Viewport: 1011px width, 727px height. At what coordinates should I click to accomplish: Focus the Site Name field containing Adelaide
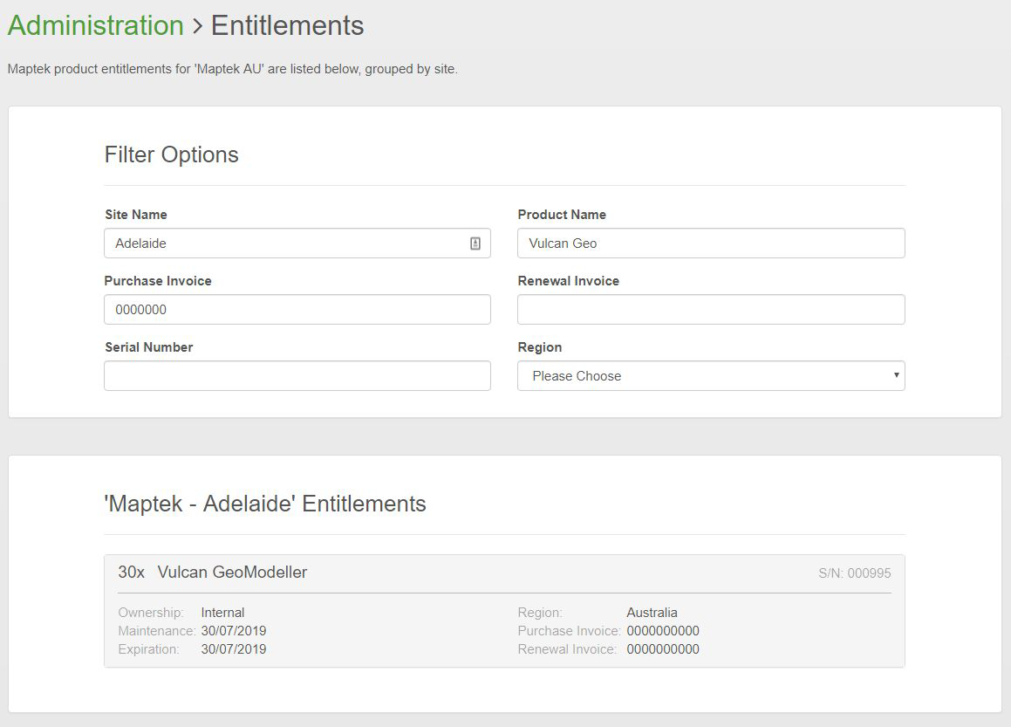click(x=283, y=243)
